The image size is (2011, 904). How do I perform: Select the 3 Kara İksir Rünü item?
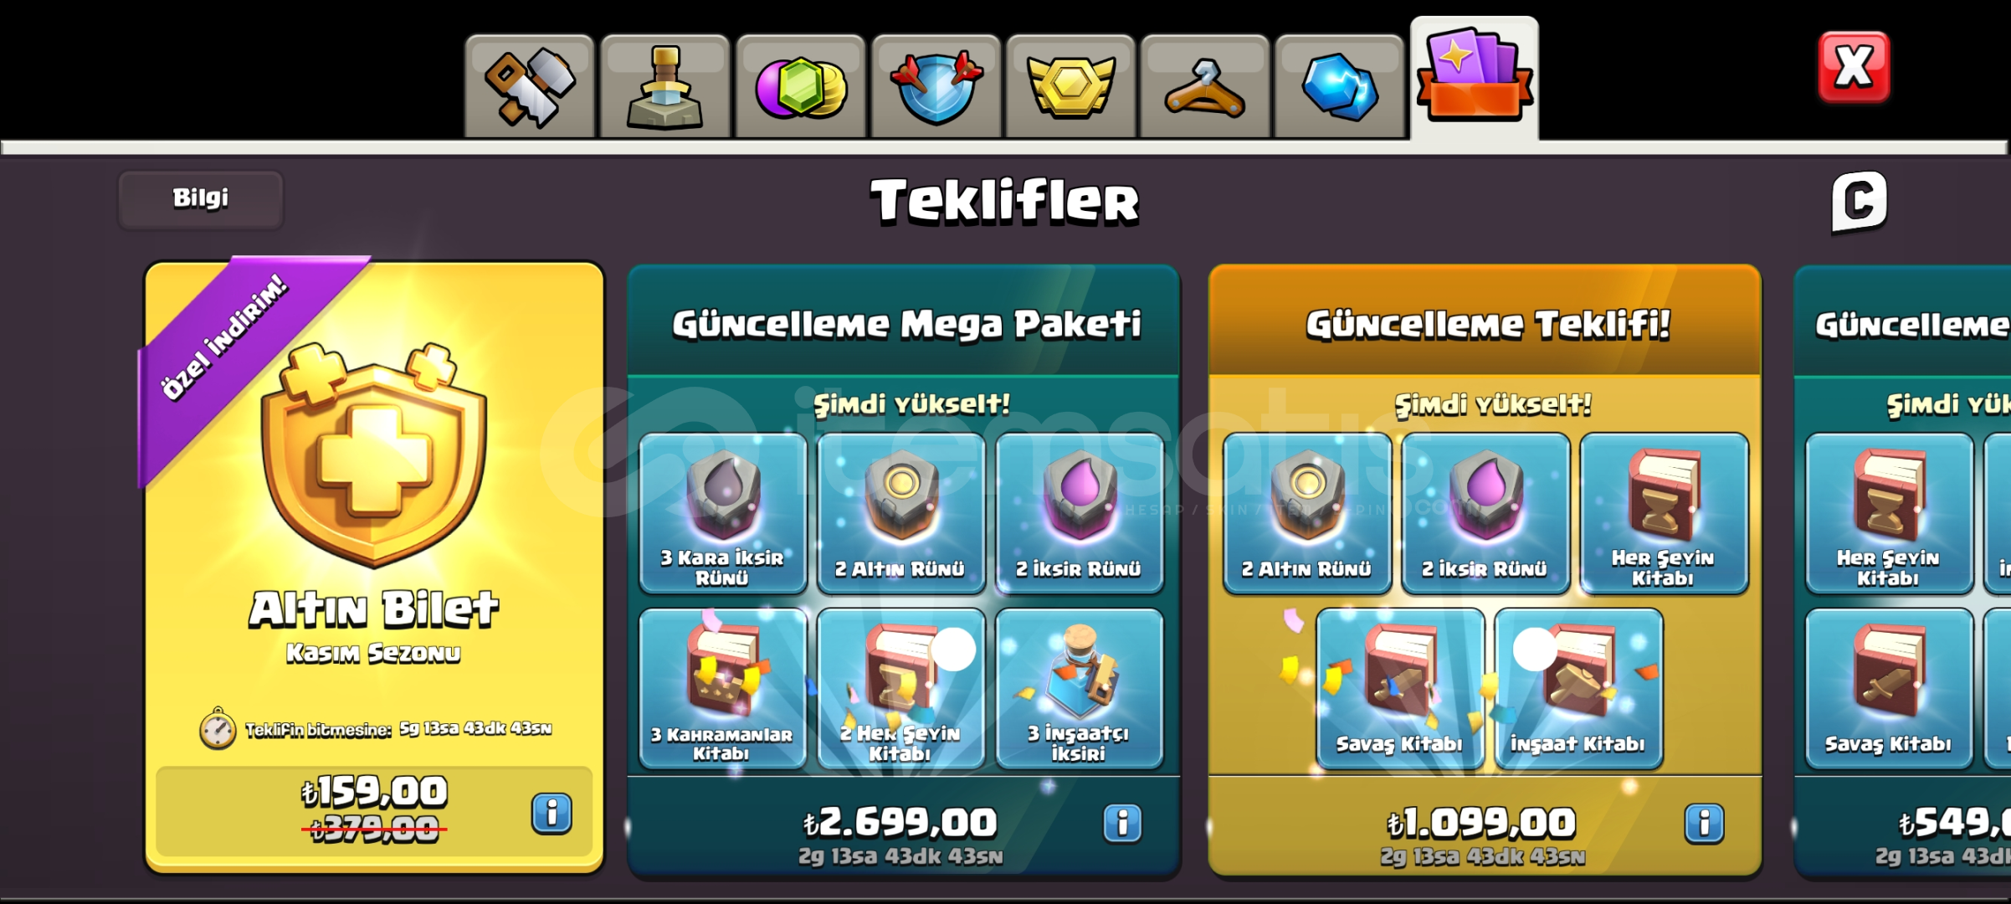point(722,513)
